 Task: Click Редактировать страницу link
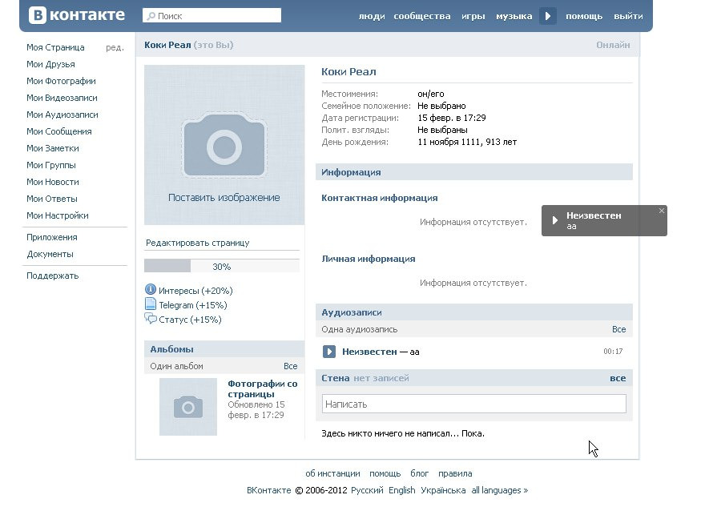(197, 243)
